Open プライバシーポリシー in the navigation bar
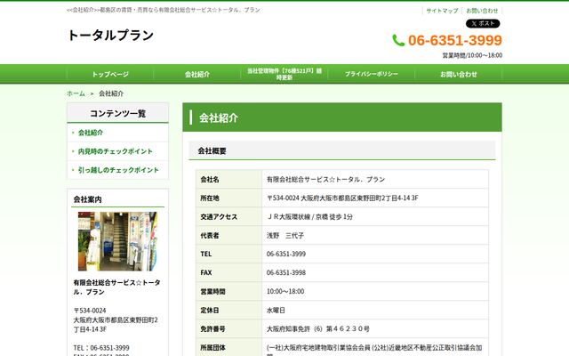Image resolution: width=569 pixels, height=356 pixels. tap(372, 74)
